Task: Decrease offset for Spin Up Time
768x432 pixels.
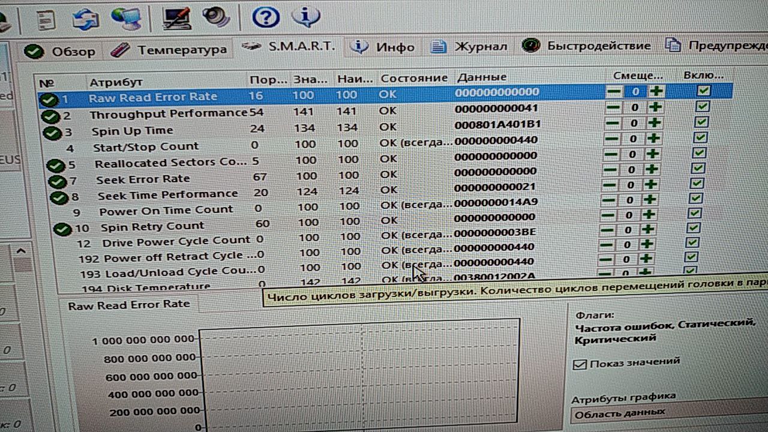Action: 612,123
